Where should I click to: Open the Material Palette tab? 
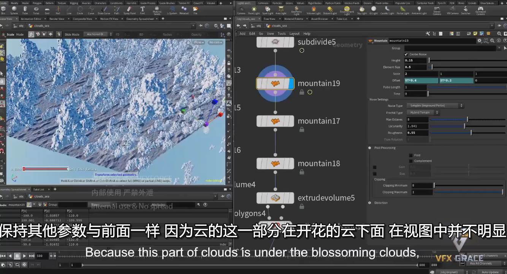point(293,19)
